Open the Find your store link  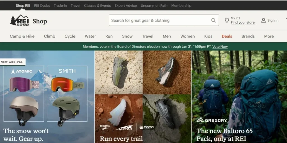(242, 23)
